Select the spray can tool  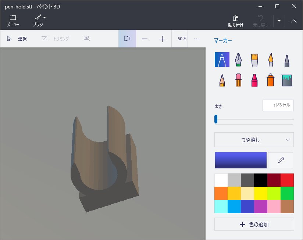click(x=271, y=80)
